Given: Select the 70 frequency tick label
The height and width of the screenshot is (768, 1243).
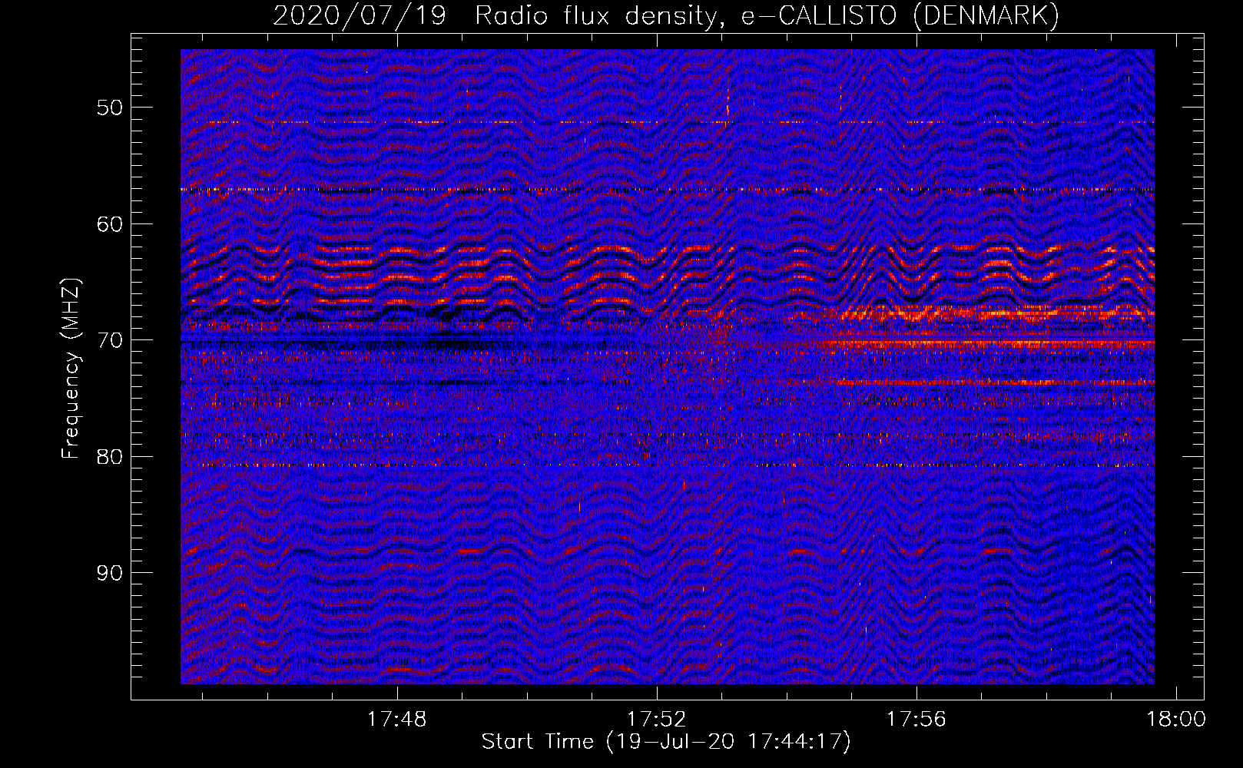Looking at the screenshot, I should coord(110,340).
